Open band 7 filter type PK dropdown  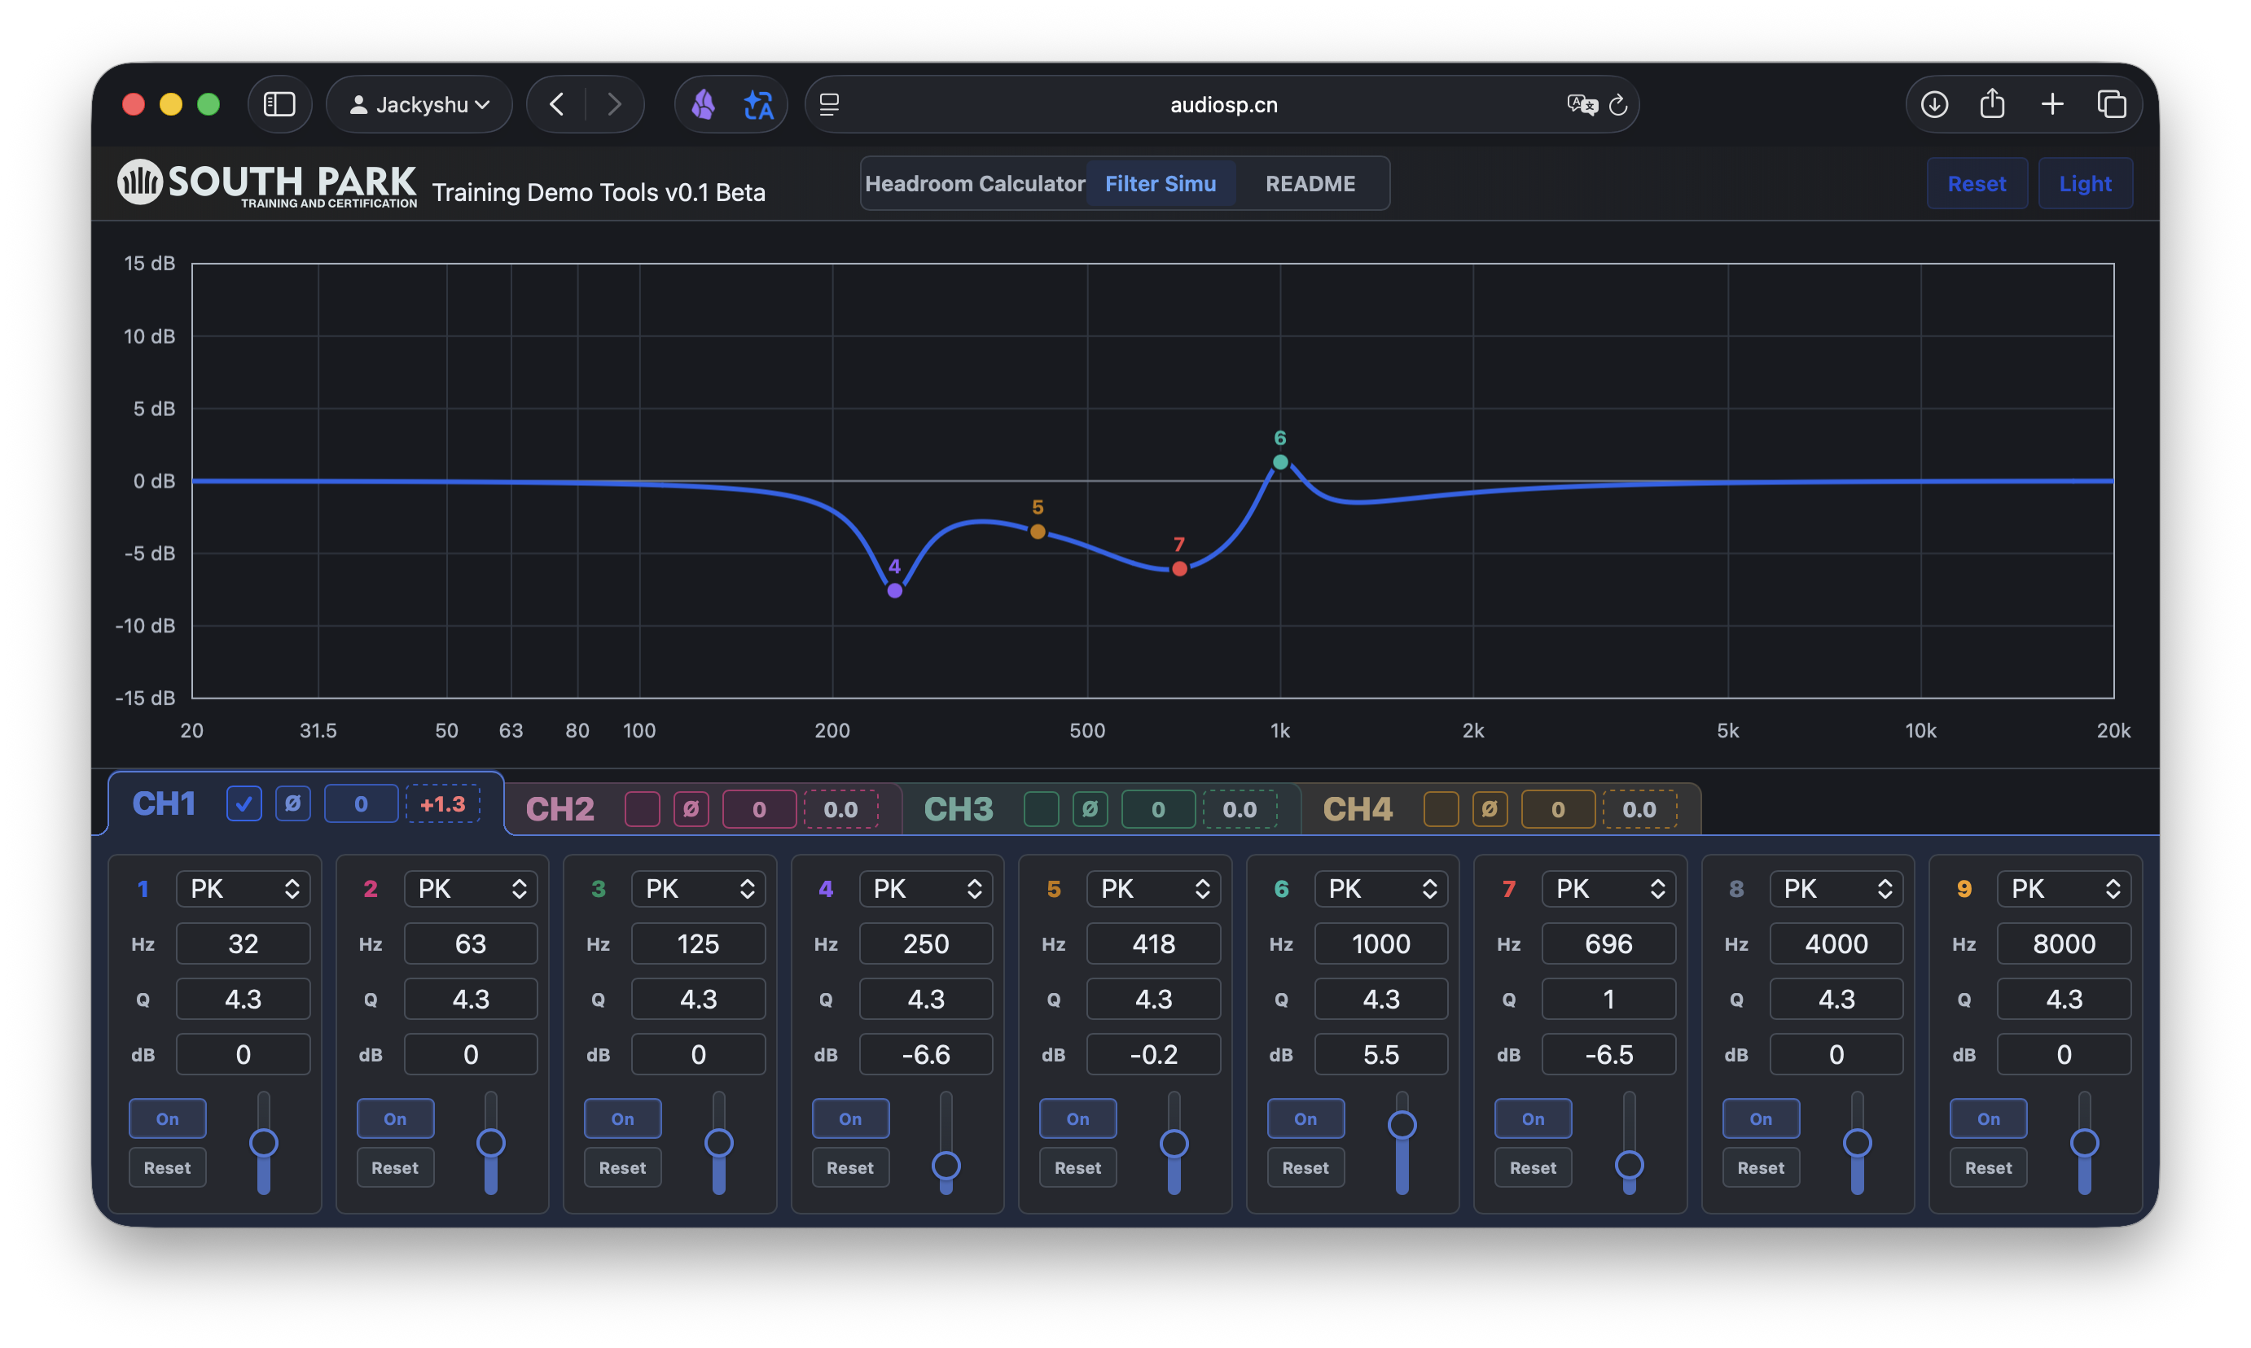[1608, 888]
